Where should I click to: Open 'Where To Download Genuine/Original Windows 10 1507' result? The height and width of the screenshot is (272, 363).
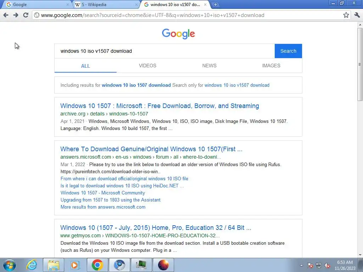click(151, 149)
